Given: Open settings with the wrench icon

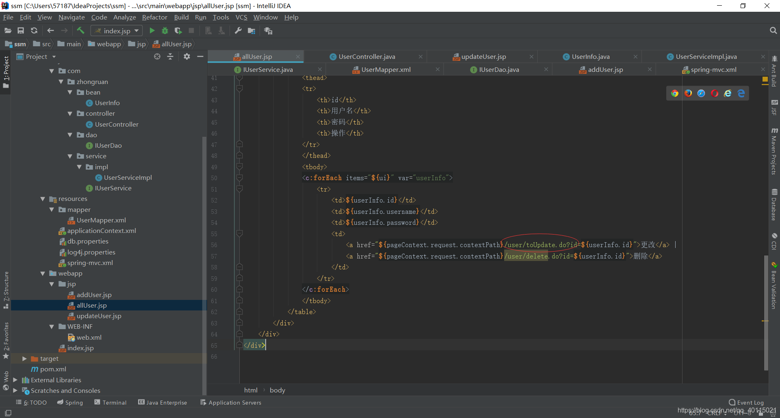Looking at the screenshot, I should [x=238, y=31].
